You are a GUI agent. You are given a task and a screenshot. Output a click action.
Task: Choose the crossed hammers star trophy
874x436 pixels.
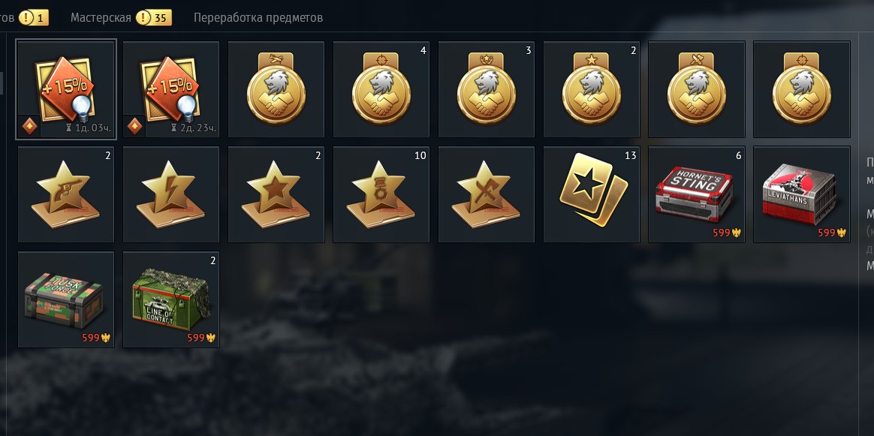(x=486, y=194)
